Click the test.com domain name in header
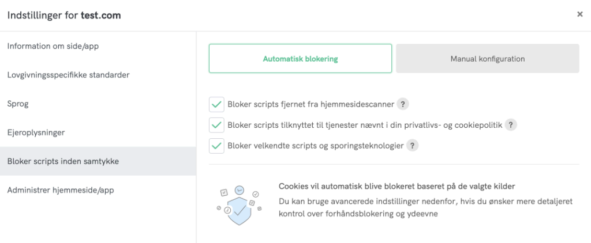Image resolution: width=591 pixels, height=243 pixels. point(101,16)
